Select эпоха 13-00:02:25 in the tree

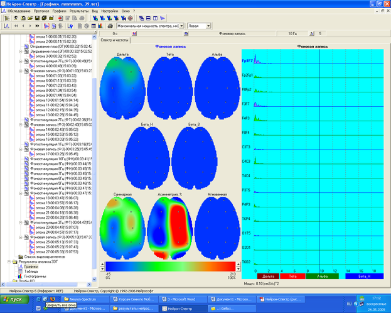57,115
